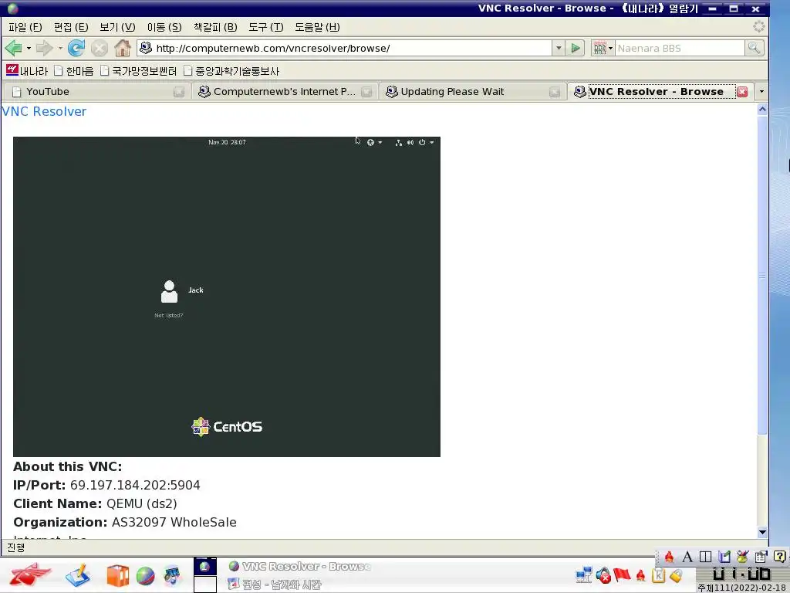Close the Updating Please Wait tab
This screenshot has width=790, height=593.
pos(554,92)
